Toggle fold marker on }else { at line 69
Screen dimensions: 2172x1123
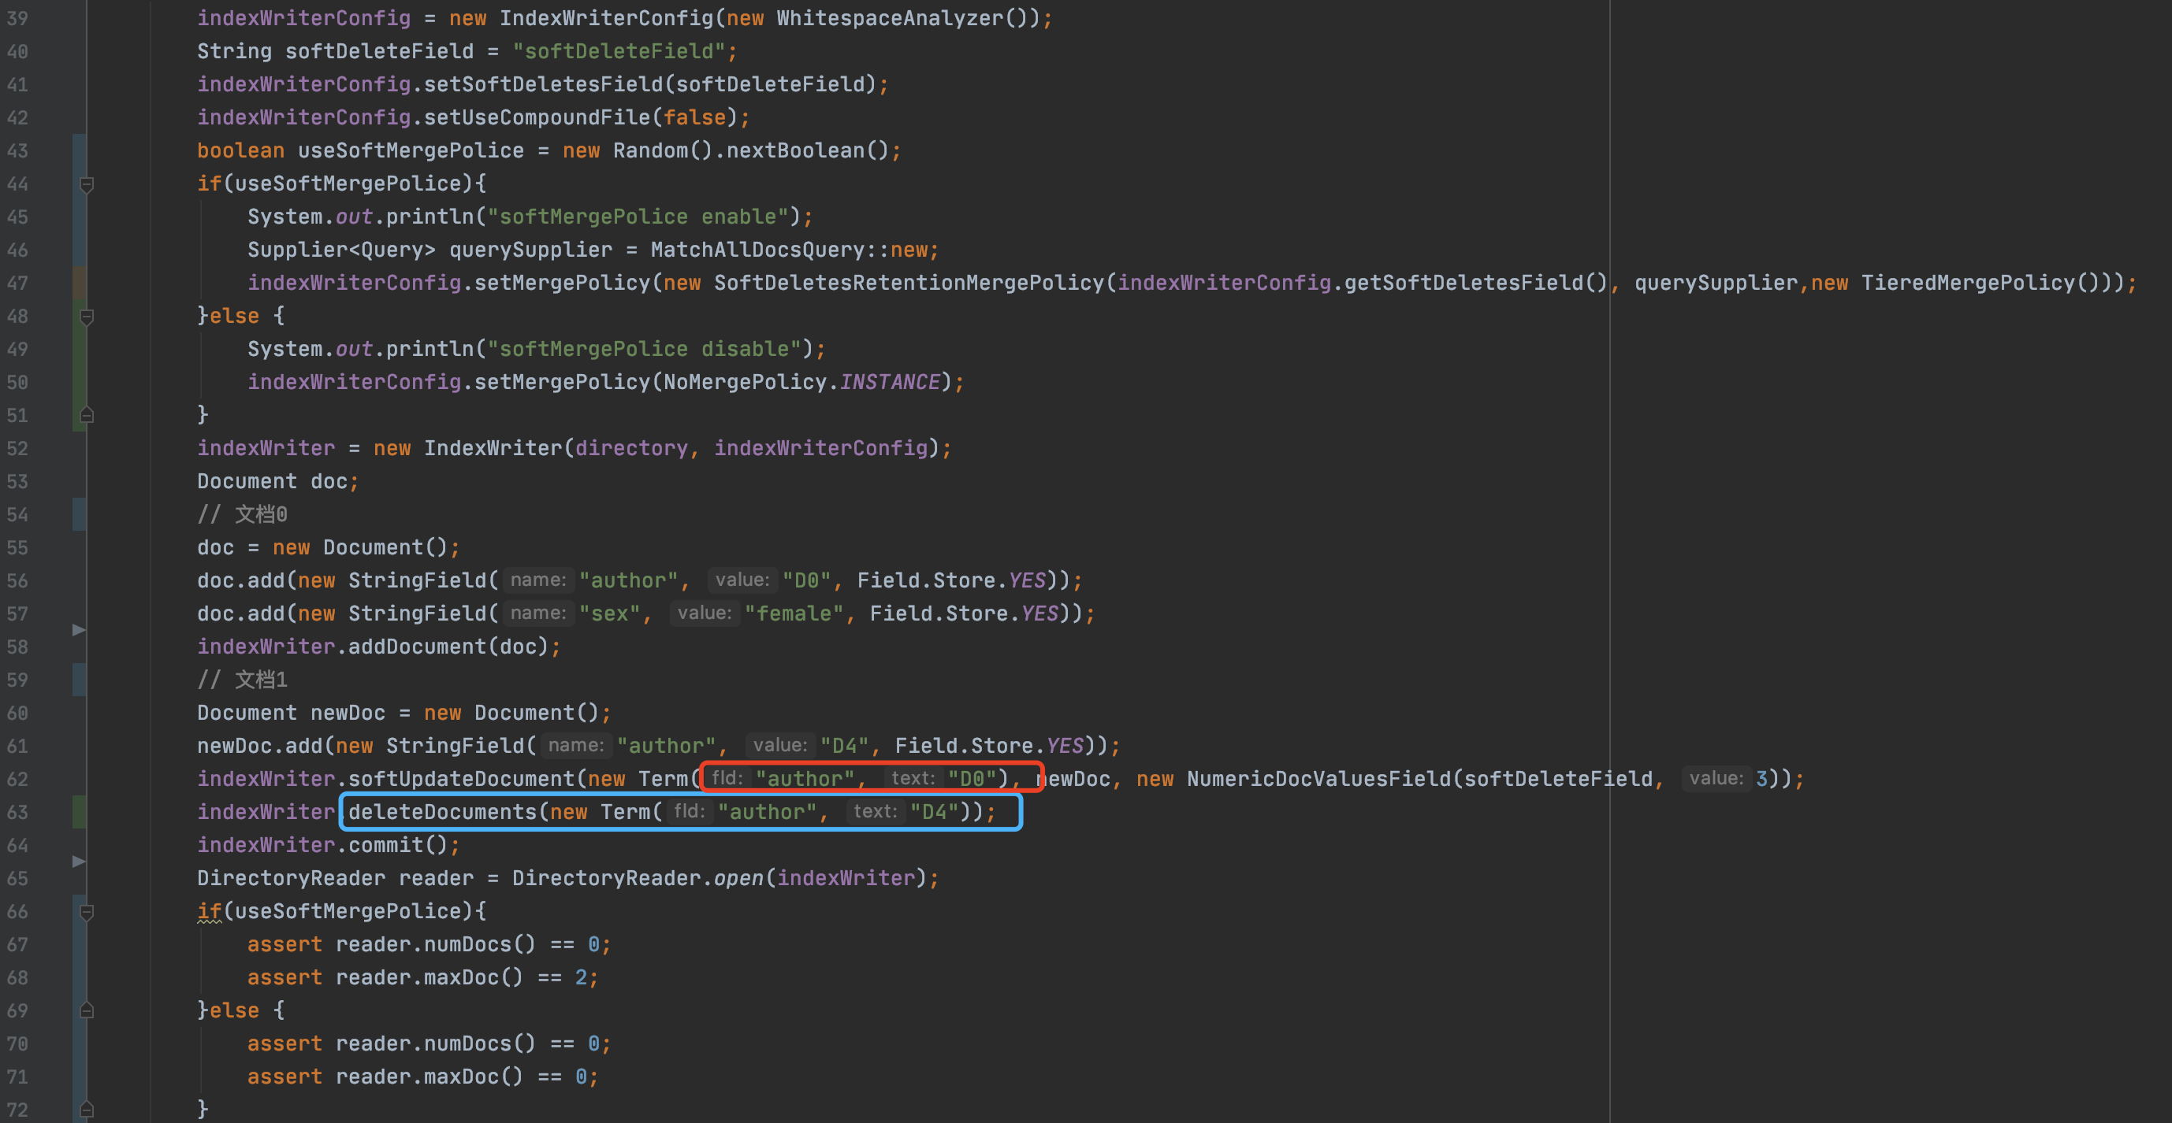pos(86,1010)
